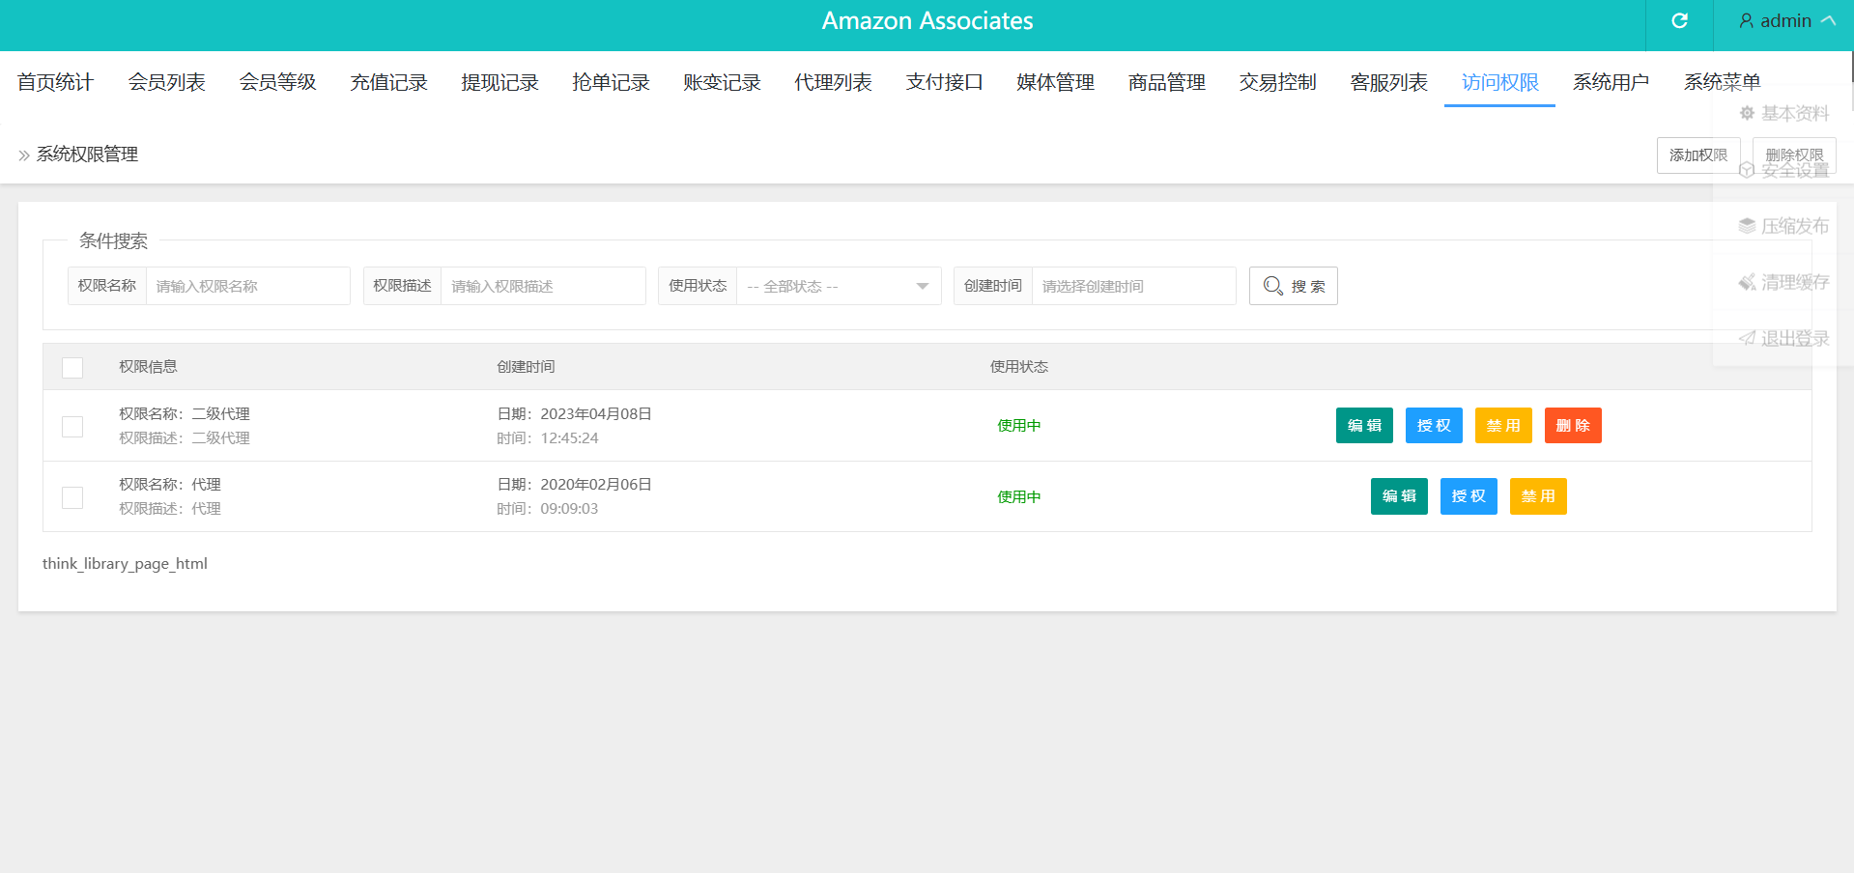The height and width of the screenshot is (873, 1854).
Task: Authorize the 二级代理 permission with 授权
Action: point(1434,426)
